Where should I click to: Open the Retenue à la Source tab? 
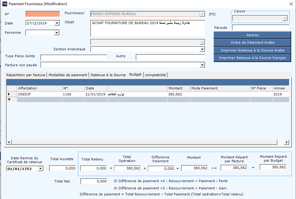[108, 75]
